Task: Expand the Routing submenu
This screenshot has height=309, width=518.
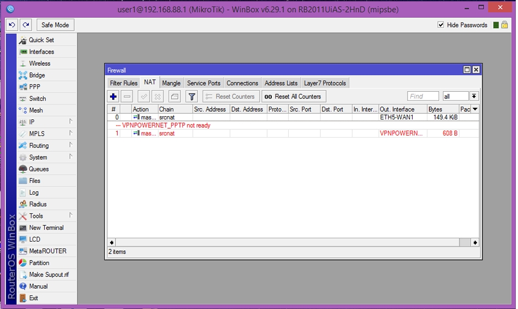Action: coord(71,145)
